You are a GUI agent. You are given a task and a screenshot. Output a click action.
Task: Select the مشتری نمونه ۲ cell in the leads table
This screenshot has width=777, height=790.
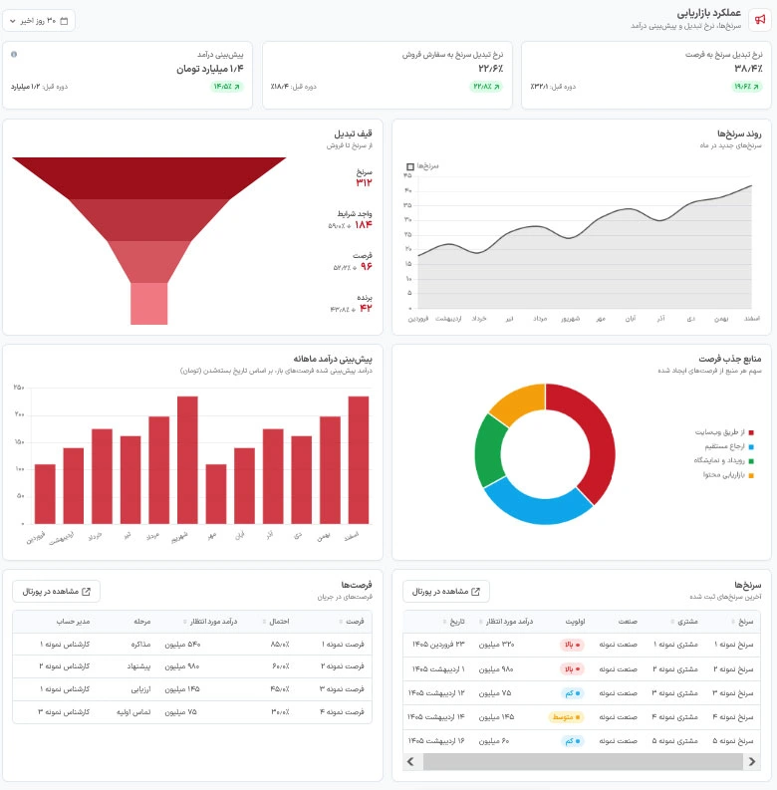coord(675,669)
